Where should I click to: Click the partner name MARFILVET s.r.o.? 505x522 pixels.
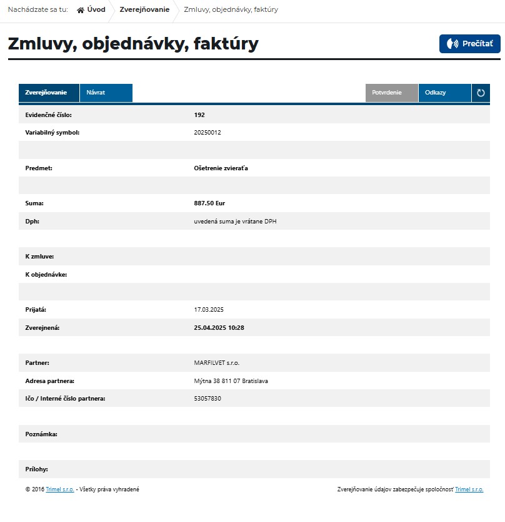tap(217, 363)
